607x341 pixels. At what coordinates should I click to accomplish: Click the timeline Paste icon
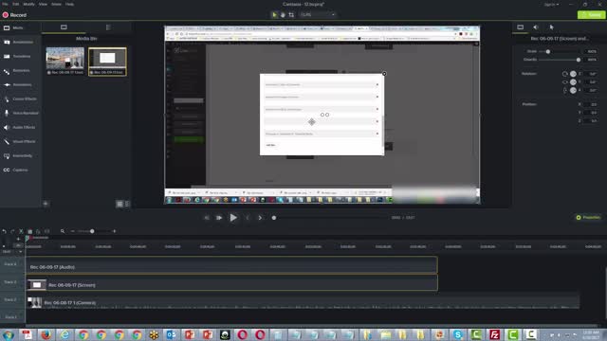pyautogui.click(x=38, y=231)
